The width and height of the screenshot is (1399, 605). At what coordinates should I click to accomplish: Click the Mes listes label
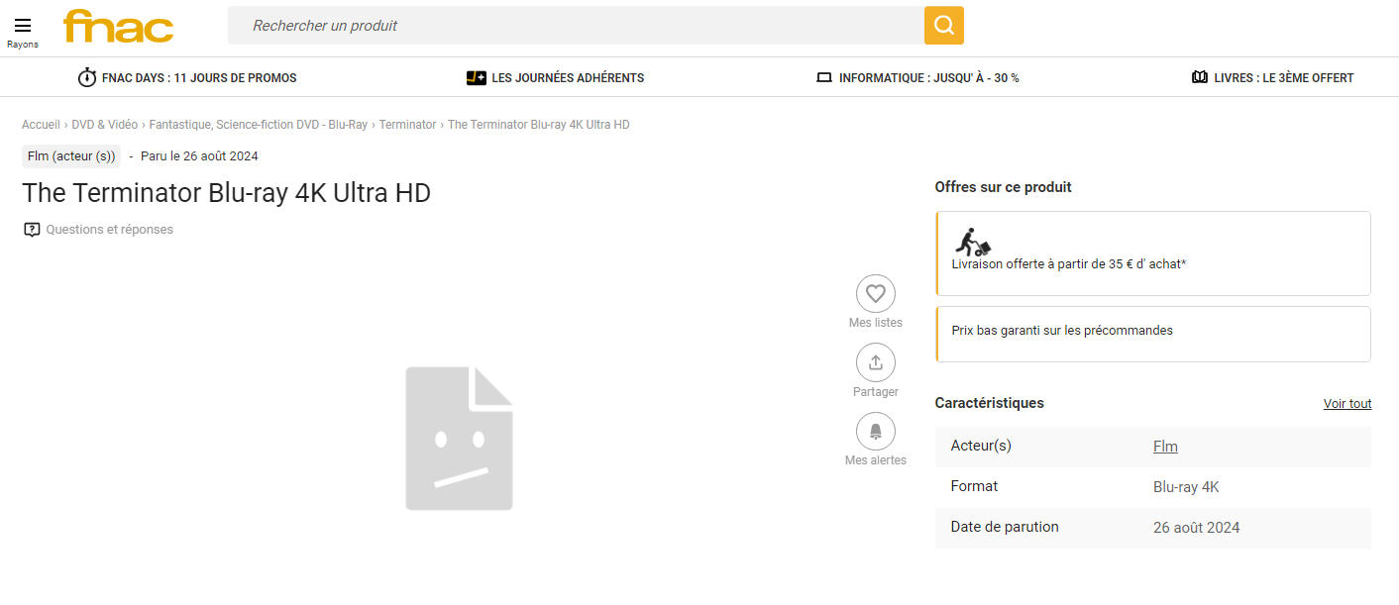[876, 323]
